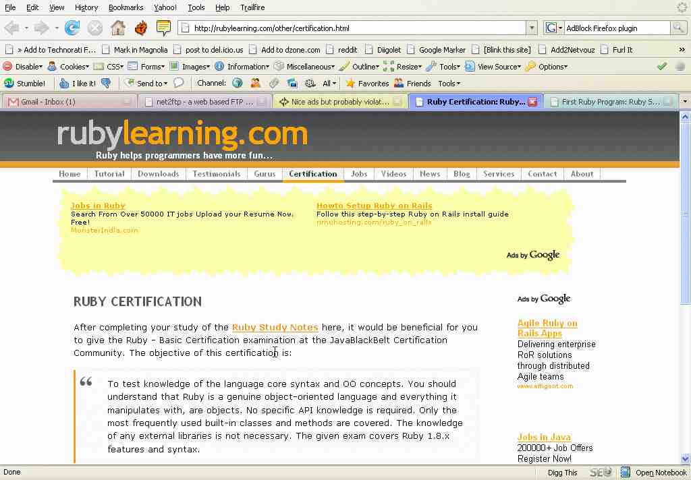Open the Trailfire menu

(x=252, y=7)
